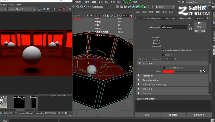Select the aiStandard1 tab
Viewport: 215px width, 122px height.
click(185, 18)
